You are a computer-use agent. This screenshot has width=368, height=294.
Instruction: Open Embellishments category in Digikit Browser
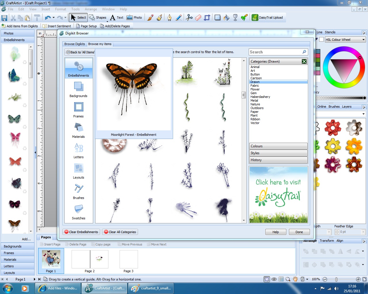pos(79,68)
